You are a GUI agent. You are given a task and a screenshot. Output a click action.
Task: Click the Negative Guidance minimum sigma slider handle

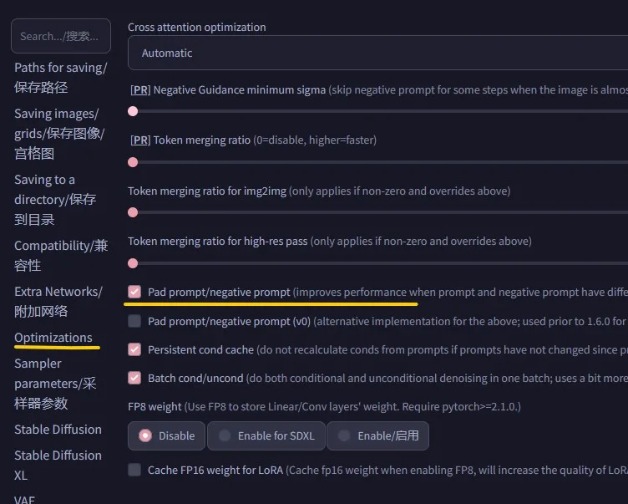click(133, 111)
